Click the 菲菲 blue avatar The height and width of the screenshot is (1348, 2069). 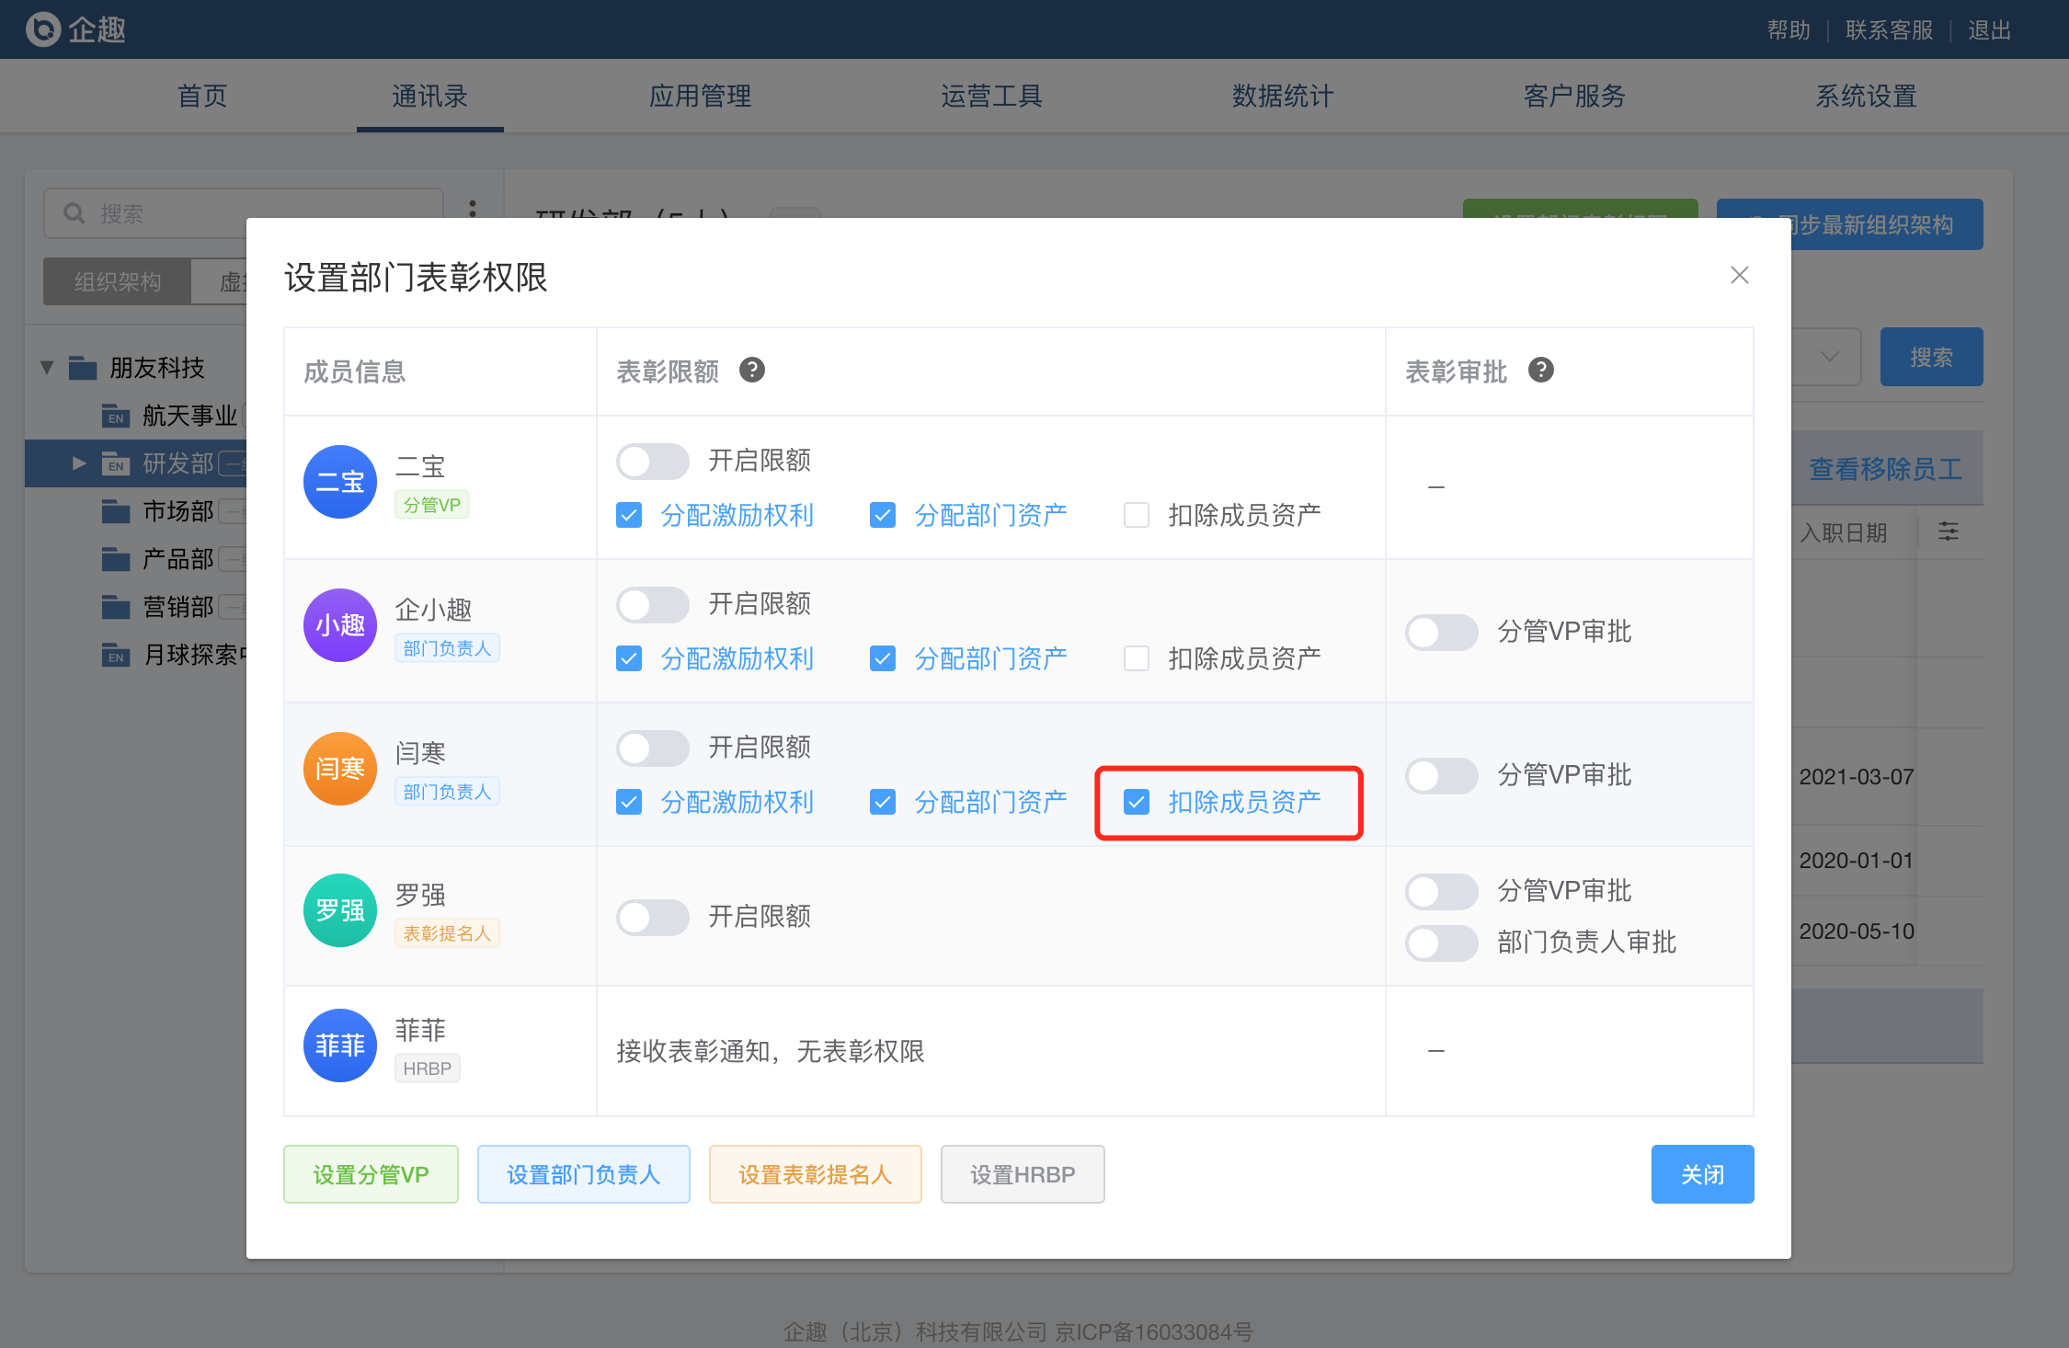pos(340,1045)
